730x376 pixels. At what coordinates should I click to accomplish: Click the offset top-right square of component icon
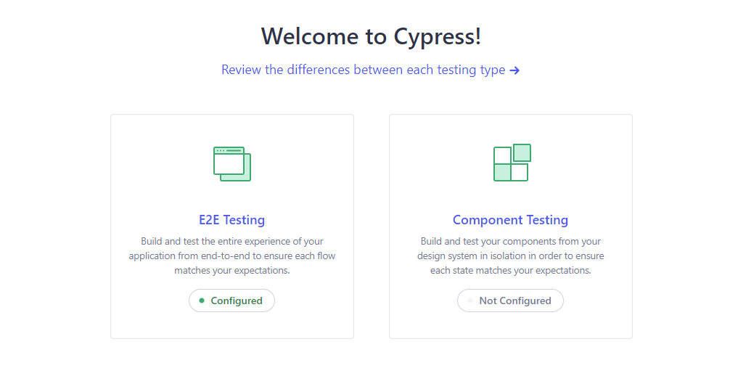coord(522,152)
